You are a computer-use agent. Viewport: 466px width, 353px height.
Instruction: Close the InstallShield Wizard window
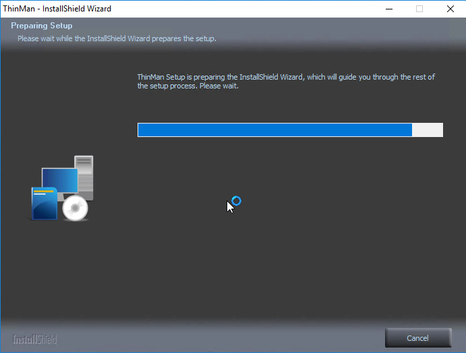tap(450, 9)
